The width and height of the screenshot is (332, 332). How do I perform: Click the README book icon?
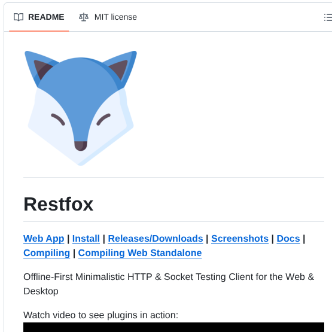tap(19, 17)
